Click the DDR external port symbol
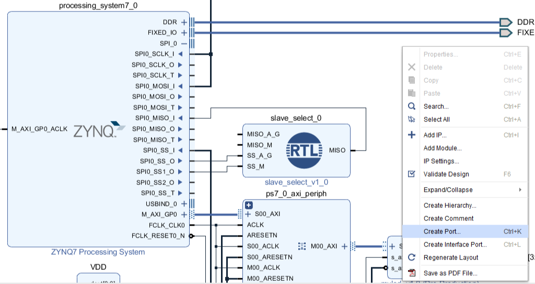The width and height of the screenshot is (535, 284). coord(506,22)
